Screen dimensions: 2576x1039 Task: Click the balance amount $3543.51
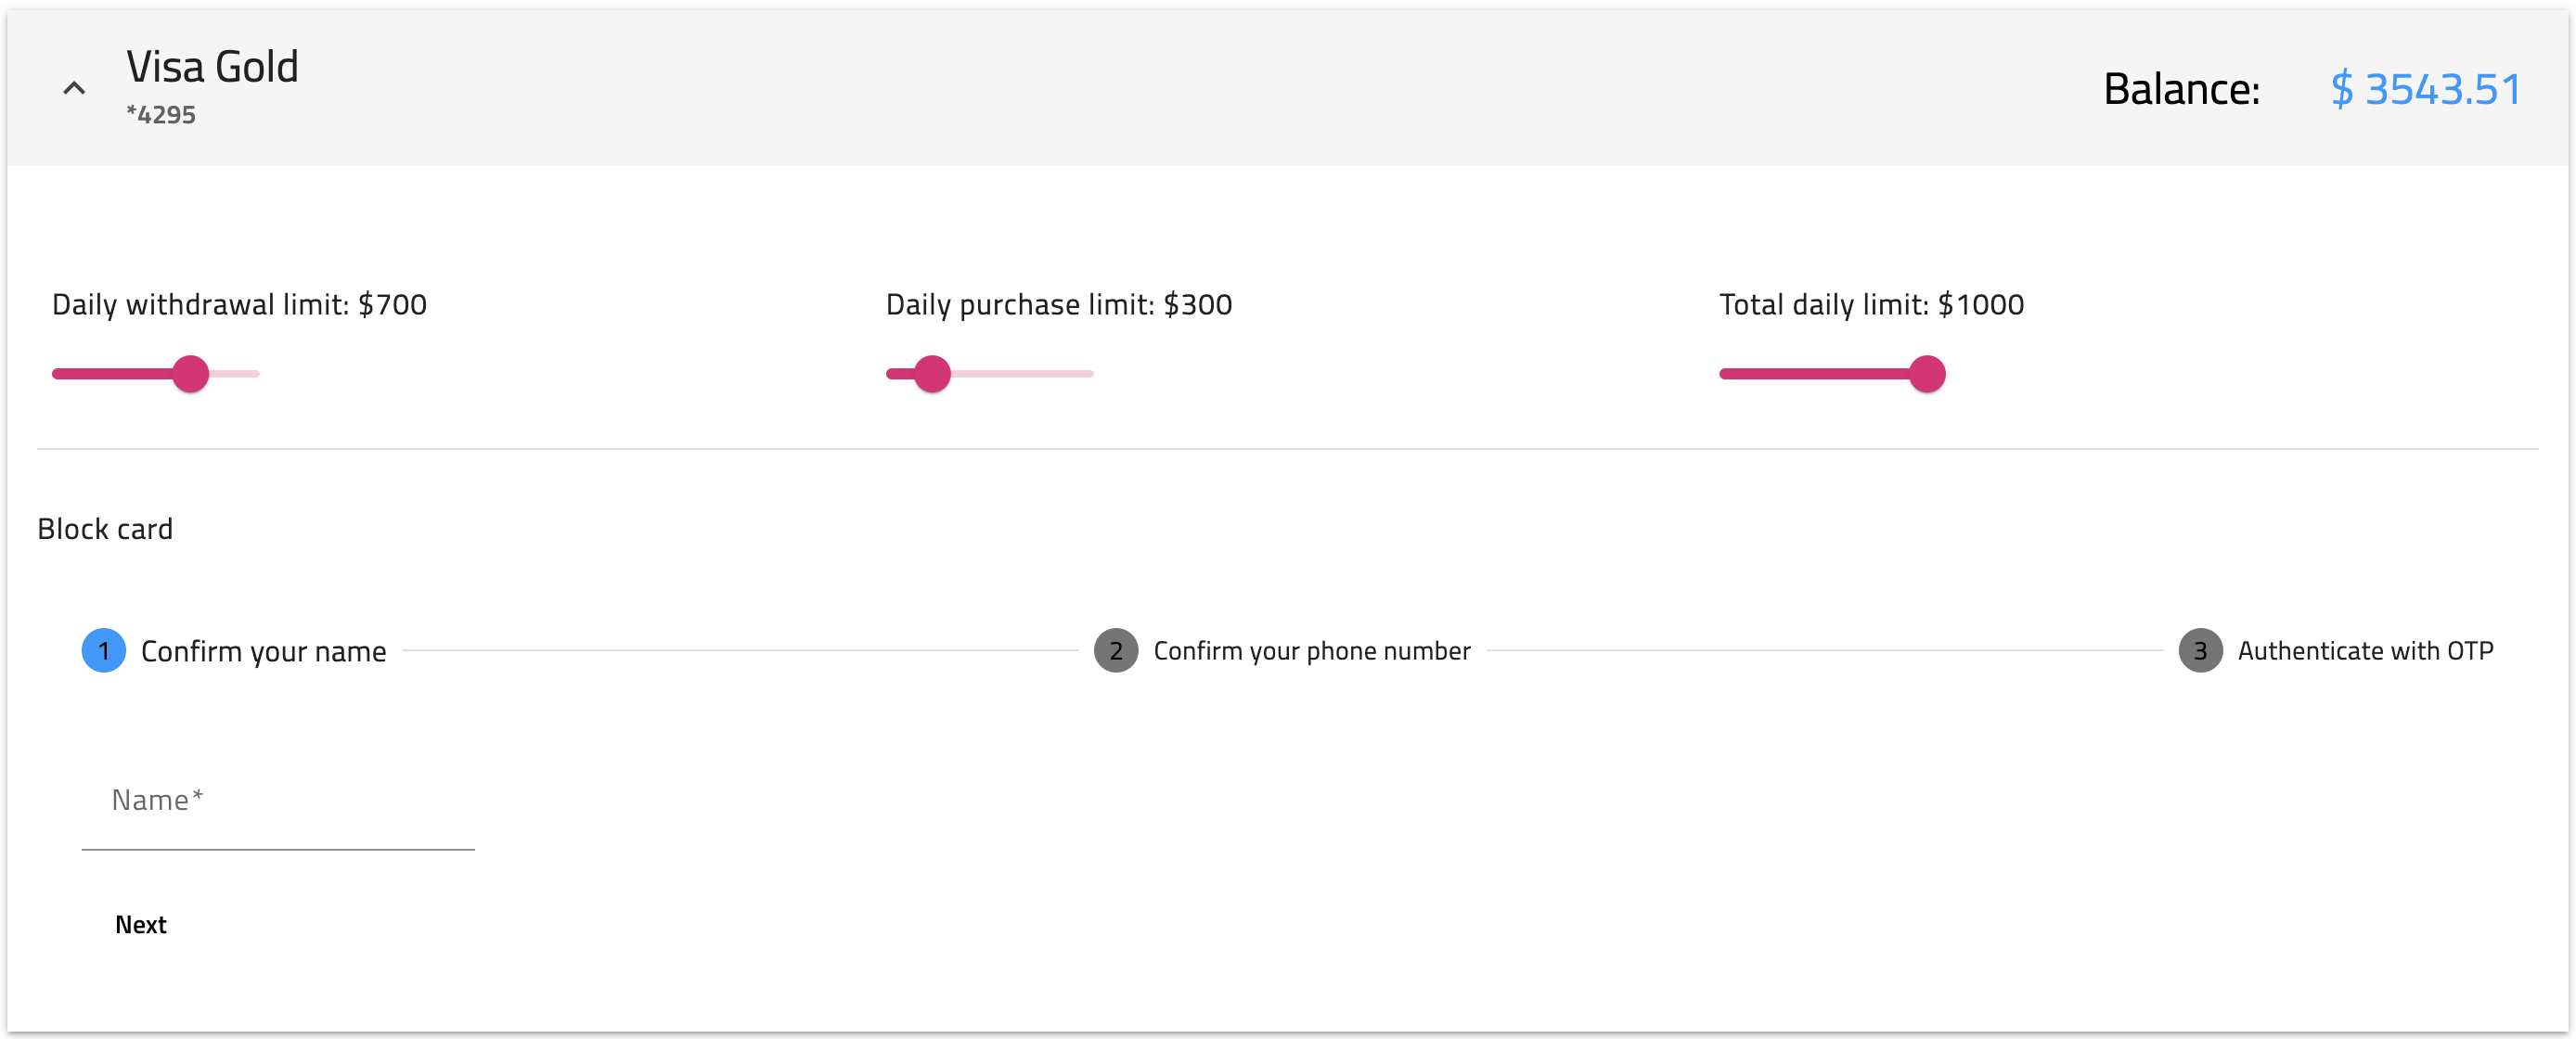click(x=2427, y=90)
